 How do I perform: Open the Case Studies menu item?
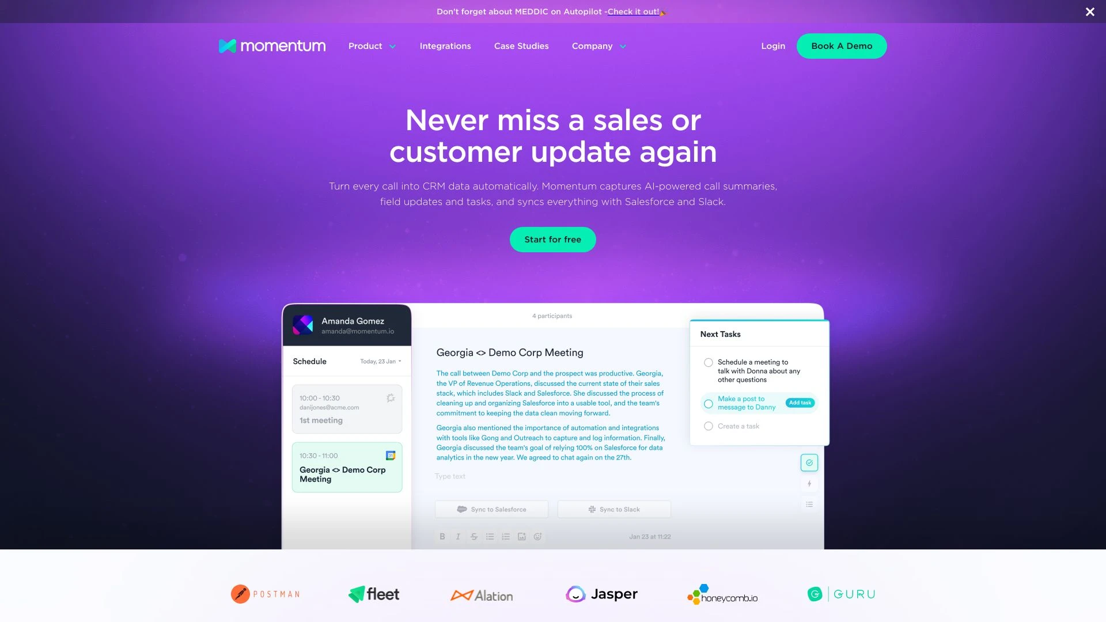[x=521, y=45]
